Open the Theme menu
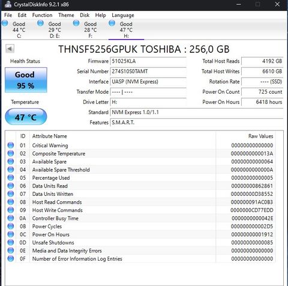The image size is (288, 286). click(x=66, y=15)
